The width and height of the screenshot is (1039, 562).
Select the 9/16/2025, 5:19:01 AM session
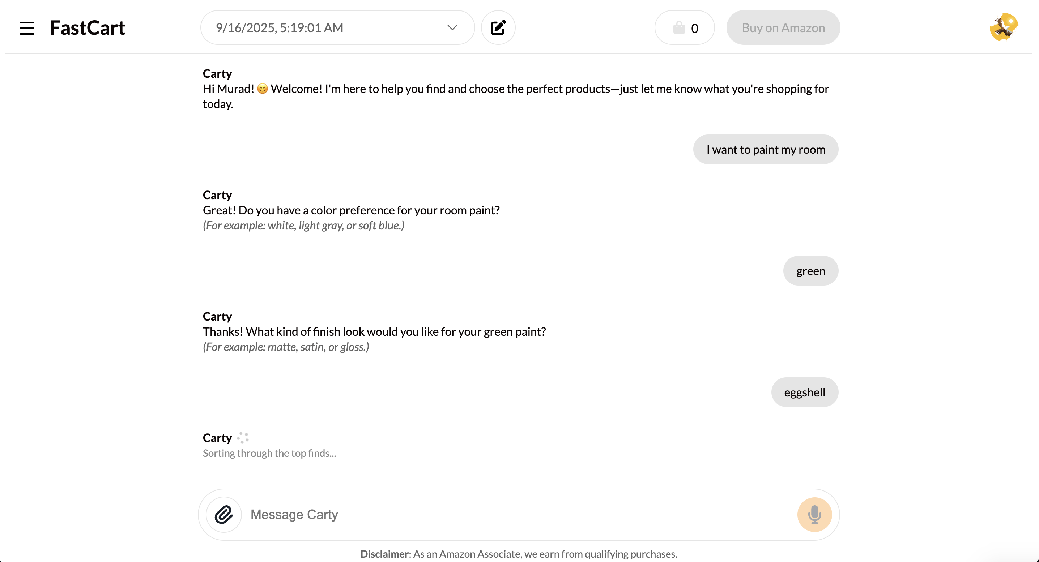pyautogui.click(x=279, y=27)
